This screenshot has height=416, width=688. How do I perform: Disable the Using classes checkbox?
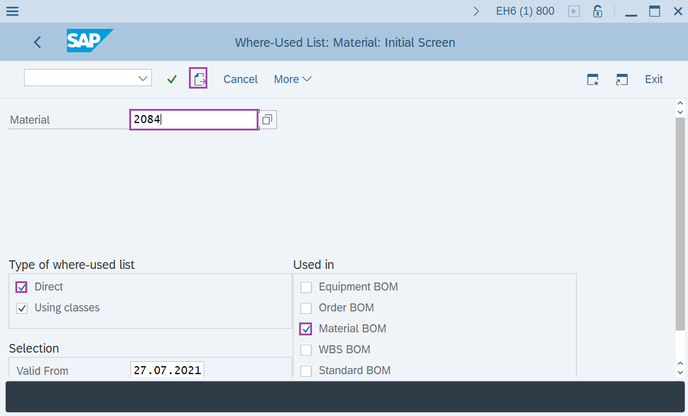[x=22, y=308]
